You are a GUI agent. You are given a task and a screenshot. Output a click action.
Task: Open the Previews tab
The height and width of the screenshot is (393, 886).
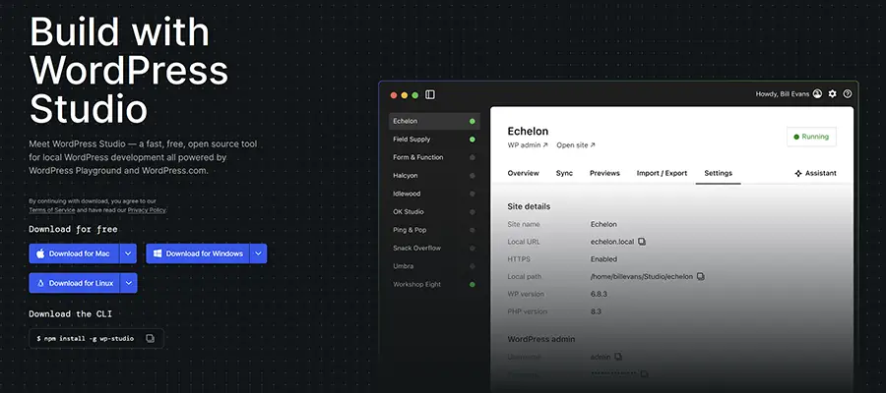tap(604, 173)
